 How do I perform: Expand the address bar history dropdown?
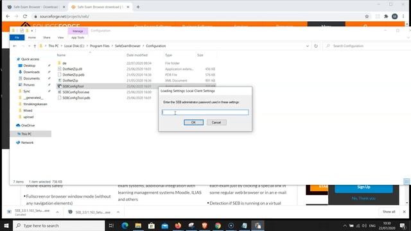[x=308, y=46]
